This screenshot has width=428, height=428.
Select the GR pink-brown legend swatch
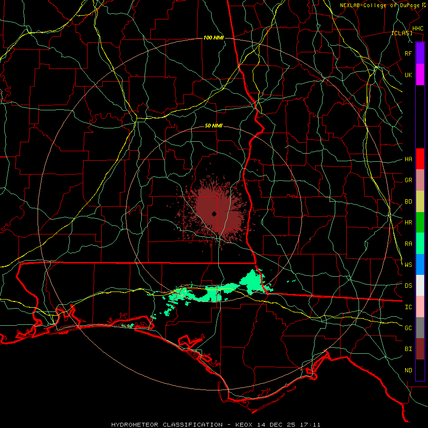pyautogui.click(x=420, y=180)
